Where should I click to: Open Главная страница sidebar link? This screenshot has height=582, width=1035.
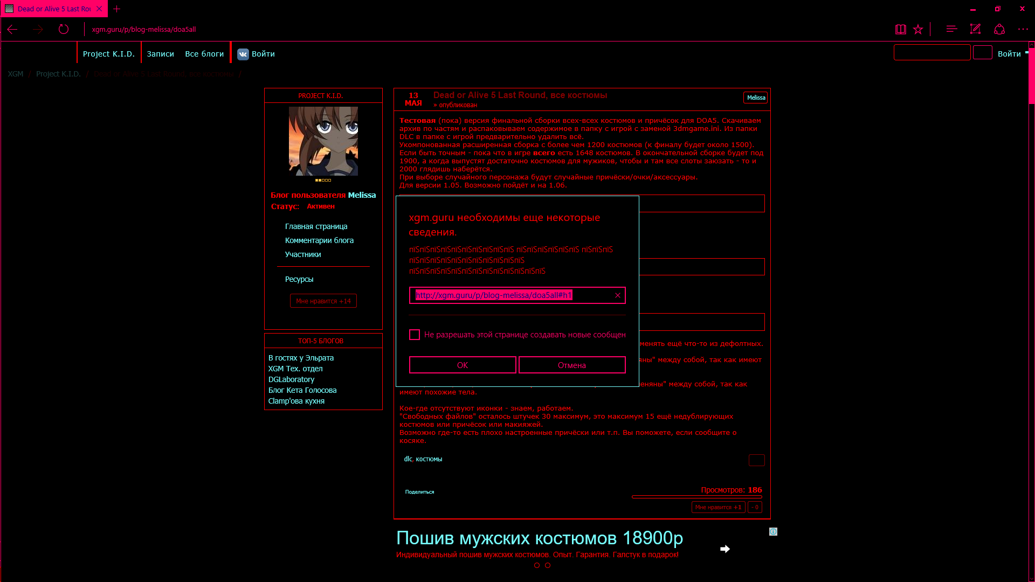316,226
